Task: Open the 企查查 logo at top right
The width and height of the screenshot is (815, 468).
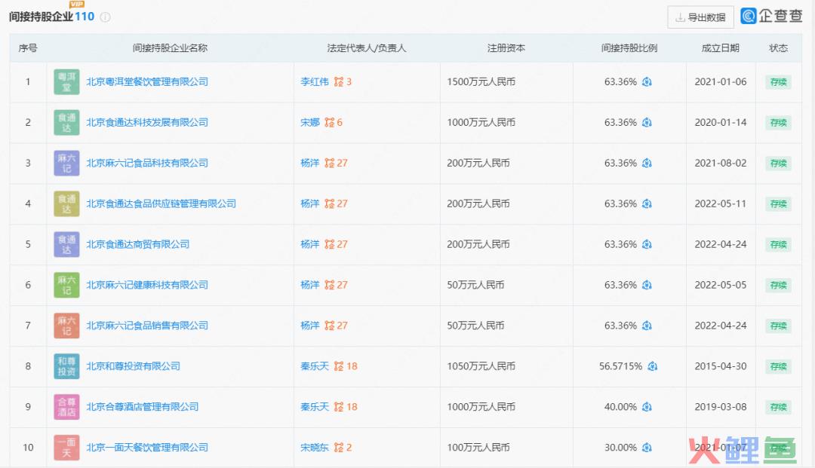Action: (x=772, y=16)
